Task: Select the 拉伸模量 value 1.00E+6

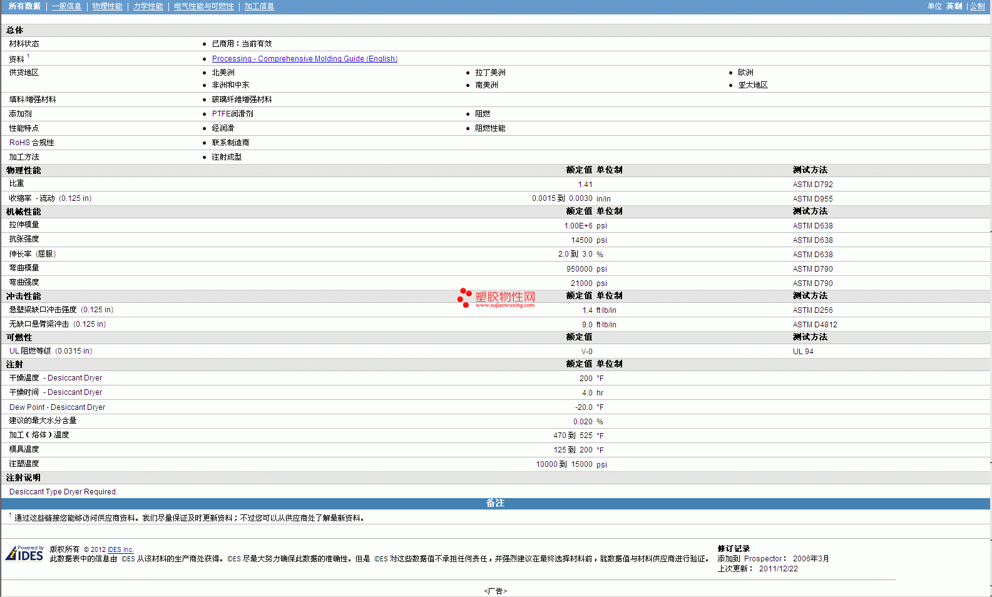Action: [x=578, y=226]
